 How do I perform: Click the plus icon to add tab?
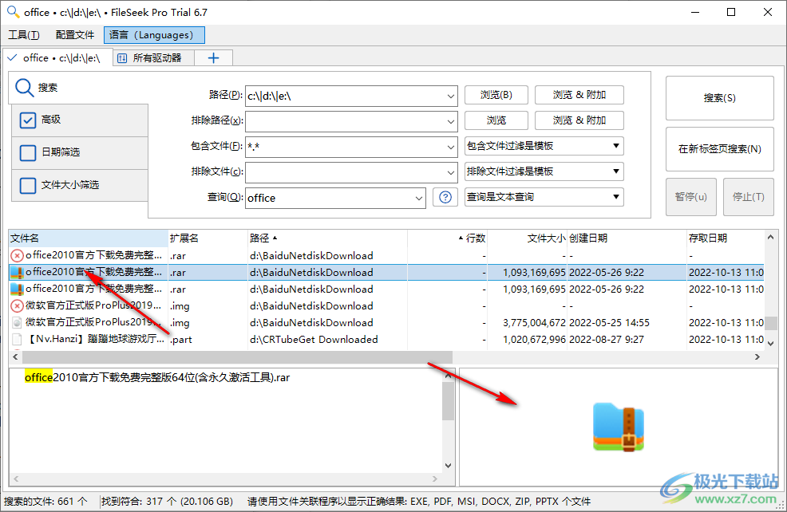point(213,58)
